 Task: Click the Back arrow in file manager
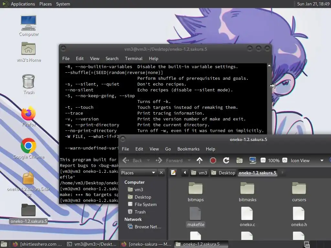pyautogui.click(x=132, y=160)
